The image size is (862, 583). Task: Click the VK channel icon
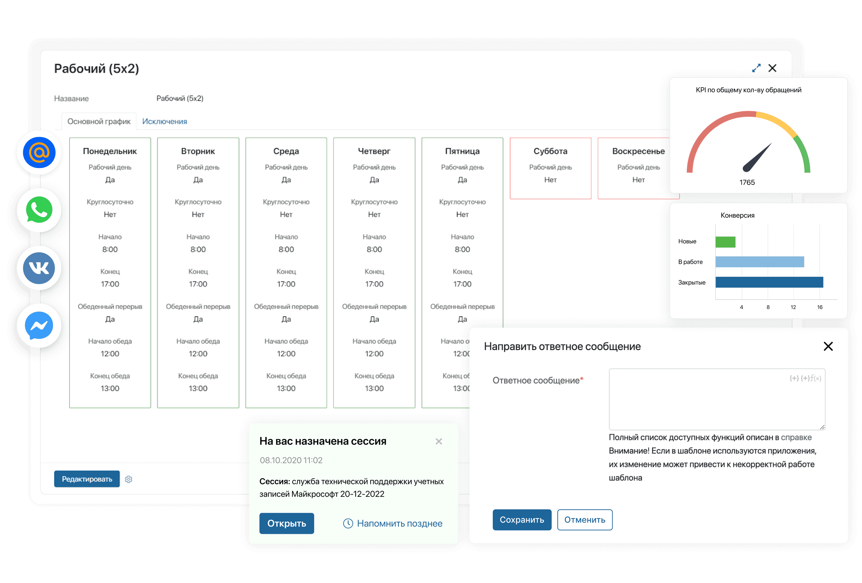[39, 268]
